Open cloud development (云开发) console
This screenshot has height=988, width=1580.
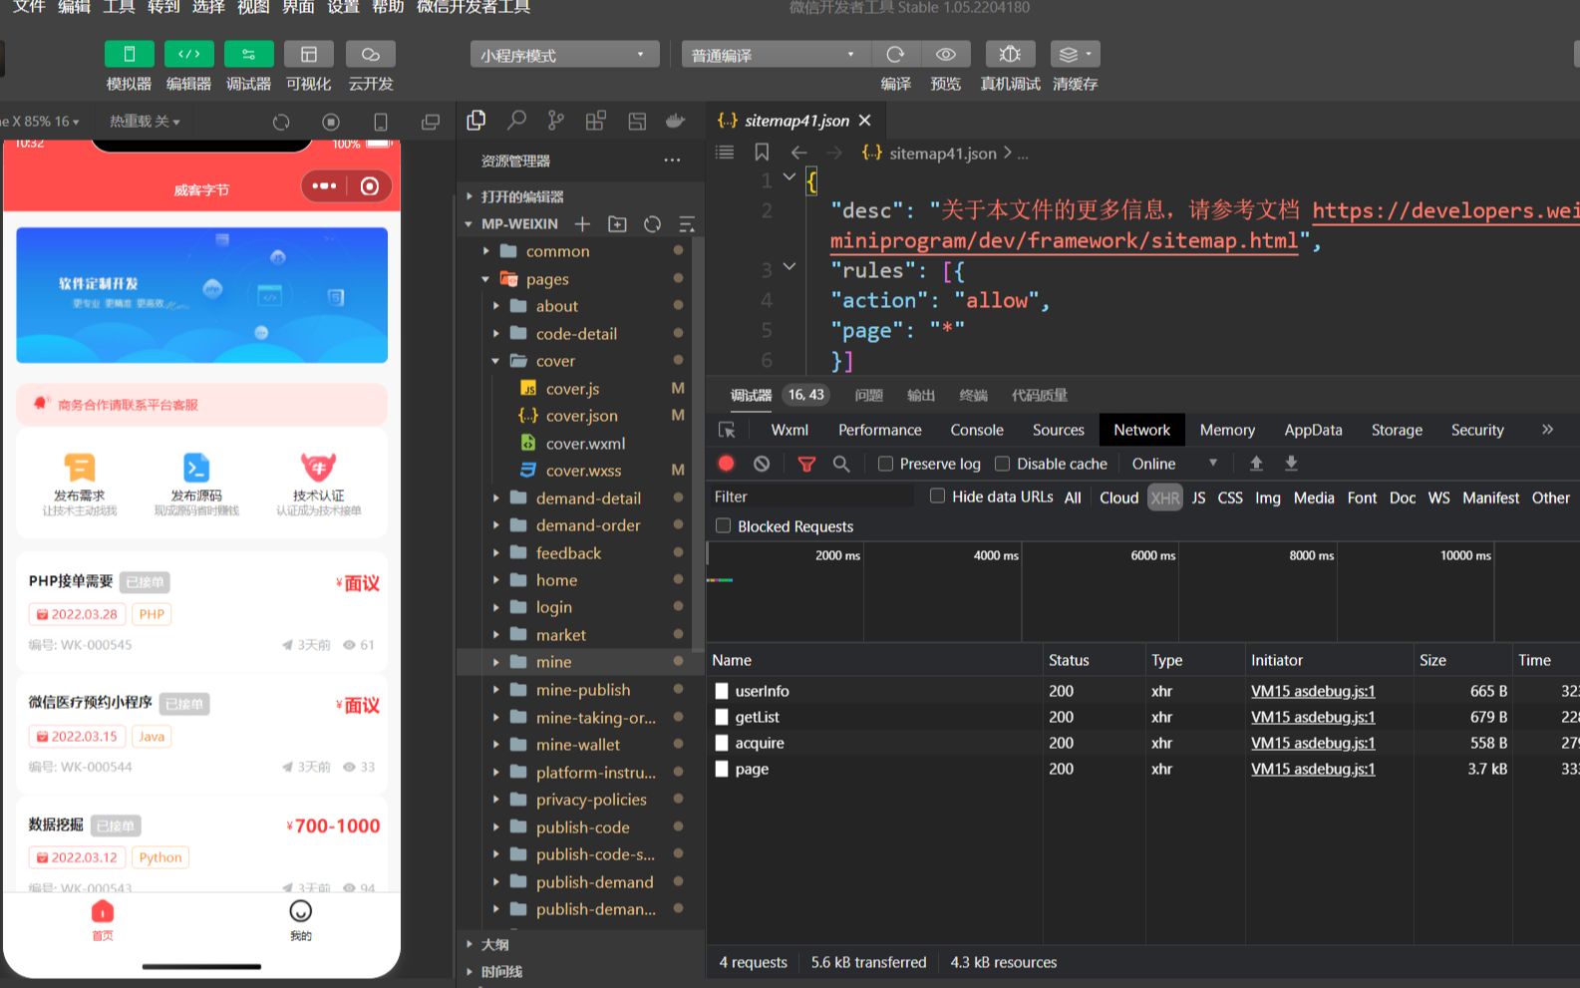coord(370,54)
